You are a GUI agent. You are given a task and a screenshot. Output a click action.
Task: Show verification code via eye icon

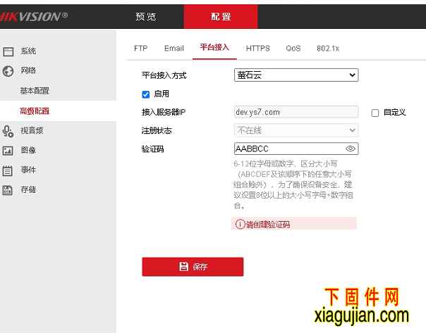351,149
